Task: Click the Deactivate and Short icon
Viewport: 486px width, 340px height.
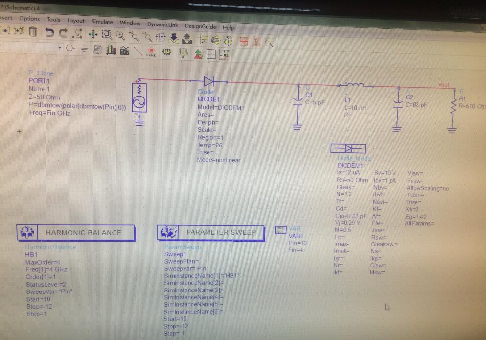Action: tap(256, 42)
